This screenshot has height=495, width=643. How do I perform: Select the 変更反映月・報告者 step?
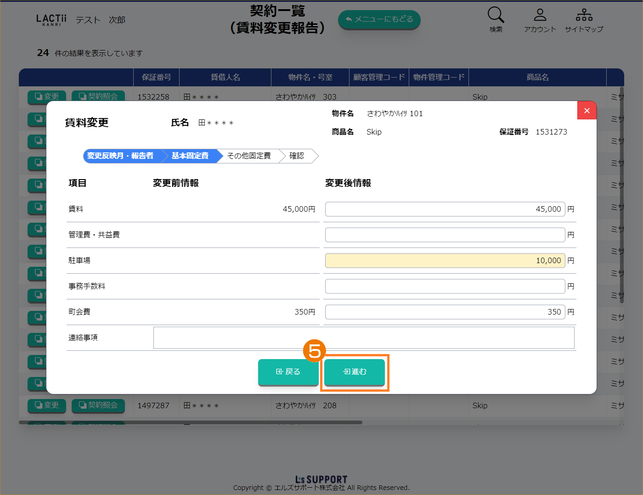tap(120, 156)
